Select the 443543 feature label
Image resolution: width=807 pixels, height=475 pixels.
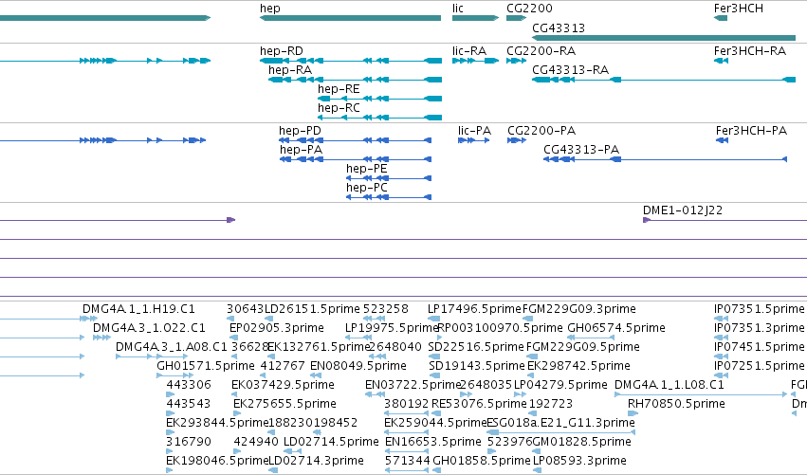(189, 404)
